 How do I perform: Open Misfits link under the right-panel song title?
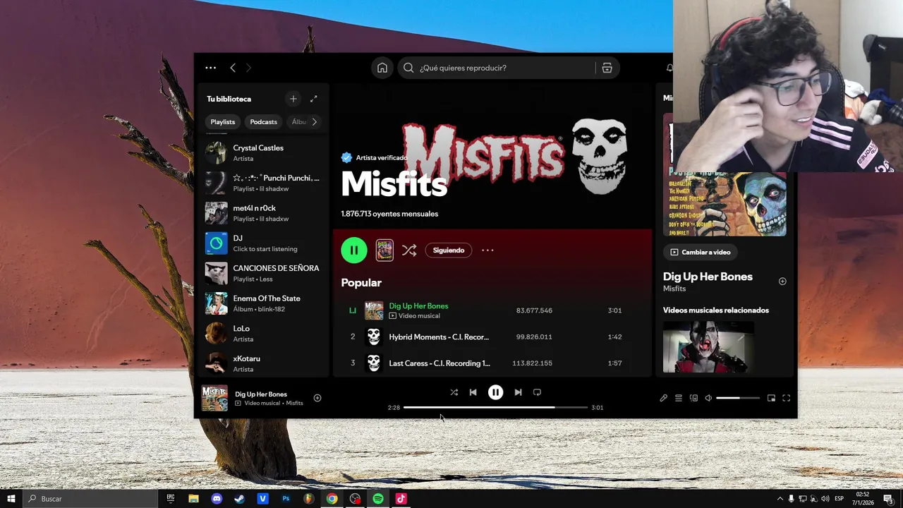coord(674,289)
